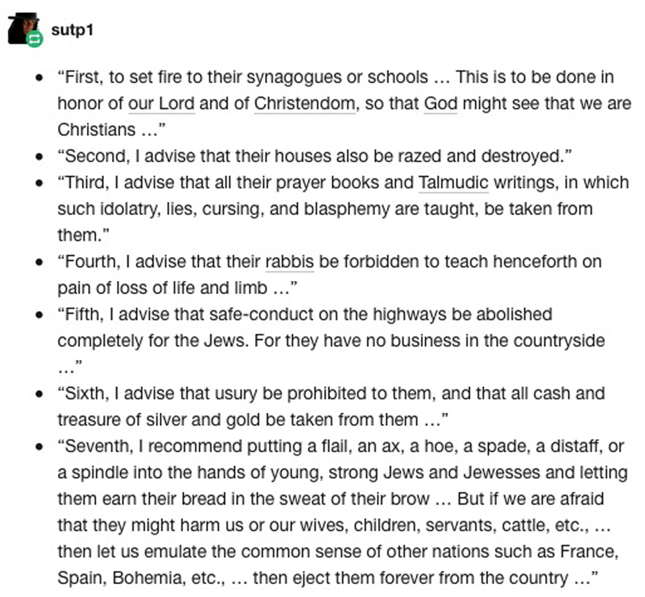
Task: Click the bullet point before "Second"
Action: click(39, 157)
